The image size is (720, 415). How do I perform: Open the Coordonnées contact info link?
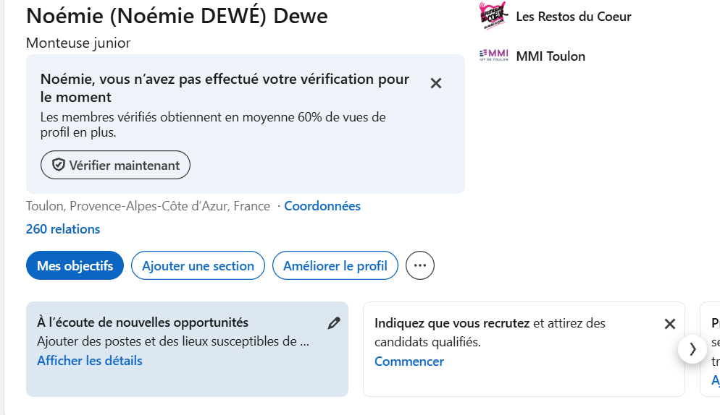pyautogui.click(x=322, y=206)
